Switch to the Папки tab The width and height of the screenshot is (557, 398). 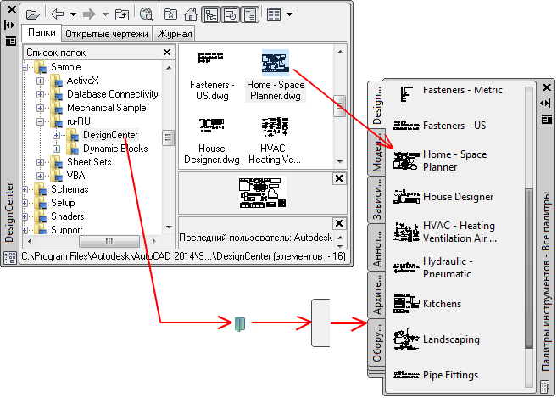click(x=42, y=33)
